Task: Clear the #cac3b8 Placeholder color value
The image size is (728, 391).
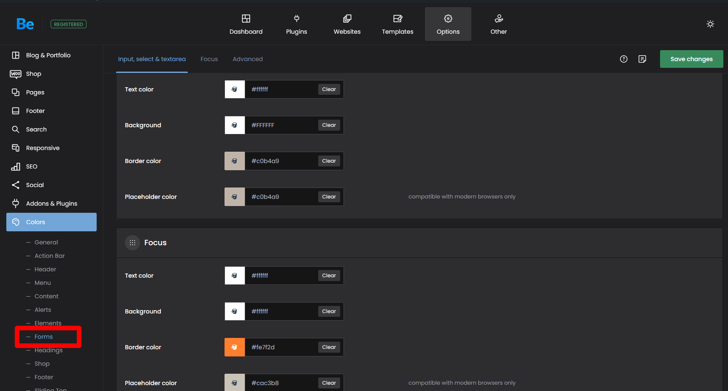Action: click(329, 383)
